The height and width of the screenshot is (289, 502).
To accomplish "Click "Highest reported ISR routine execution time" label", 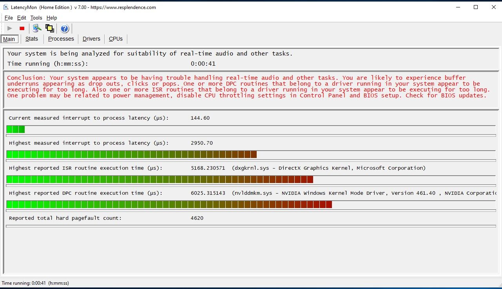I will click(85, 168).
